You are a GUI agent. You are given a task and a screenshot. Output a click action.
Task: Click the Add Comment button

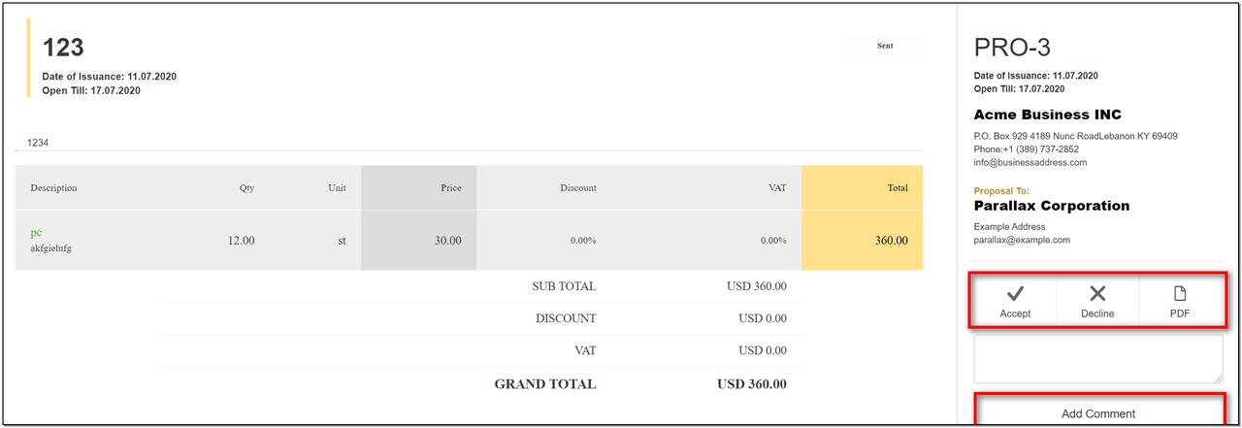(x=1097, y=413)
